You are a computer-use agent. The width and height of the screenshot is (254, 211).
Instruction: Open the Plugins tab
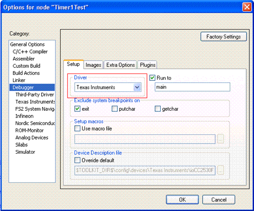coord(148,65)
